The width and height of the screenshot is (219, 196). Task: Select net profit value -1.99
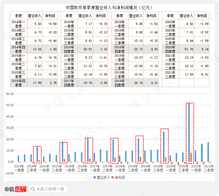[x=204, y=24]
